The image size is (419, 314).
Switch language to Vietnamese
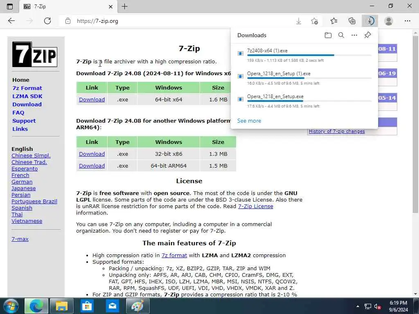[x=27, y=221]
